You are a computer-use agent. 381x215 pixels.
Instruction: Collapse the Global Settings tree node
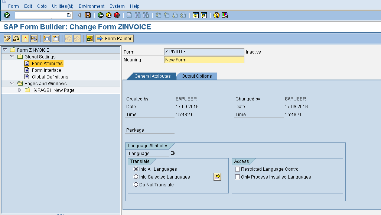pos(12,57)
